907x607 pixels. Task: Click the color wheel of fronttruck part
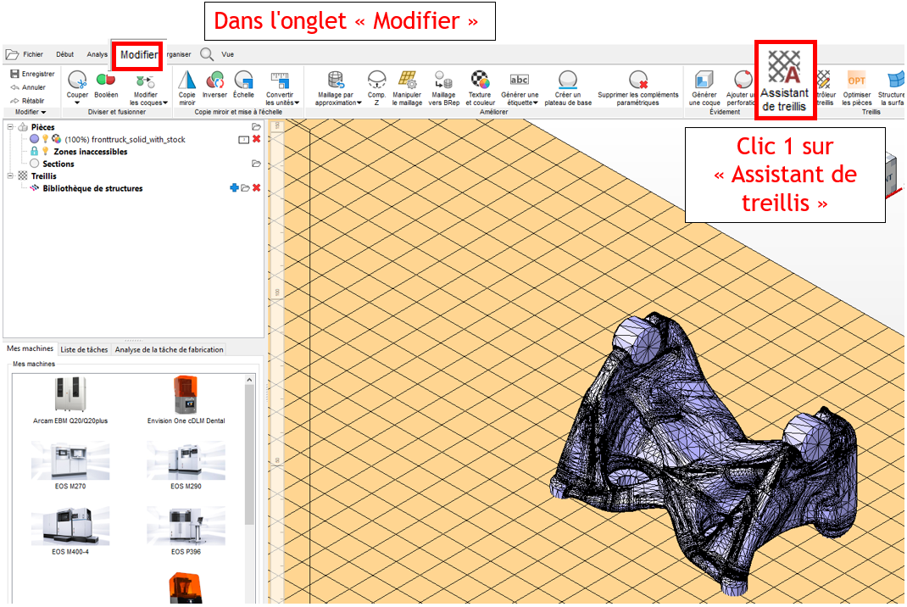tap(56, 139)
